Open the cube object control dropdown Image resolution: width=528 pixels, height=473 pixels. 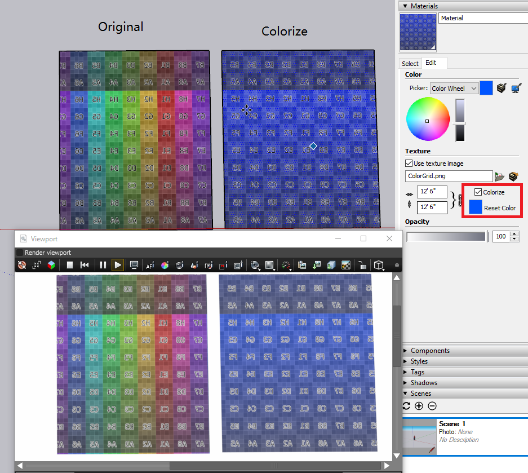(379, 266)
